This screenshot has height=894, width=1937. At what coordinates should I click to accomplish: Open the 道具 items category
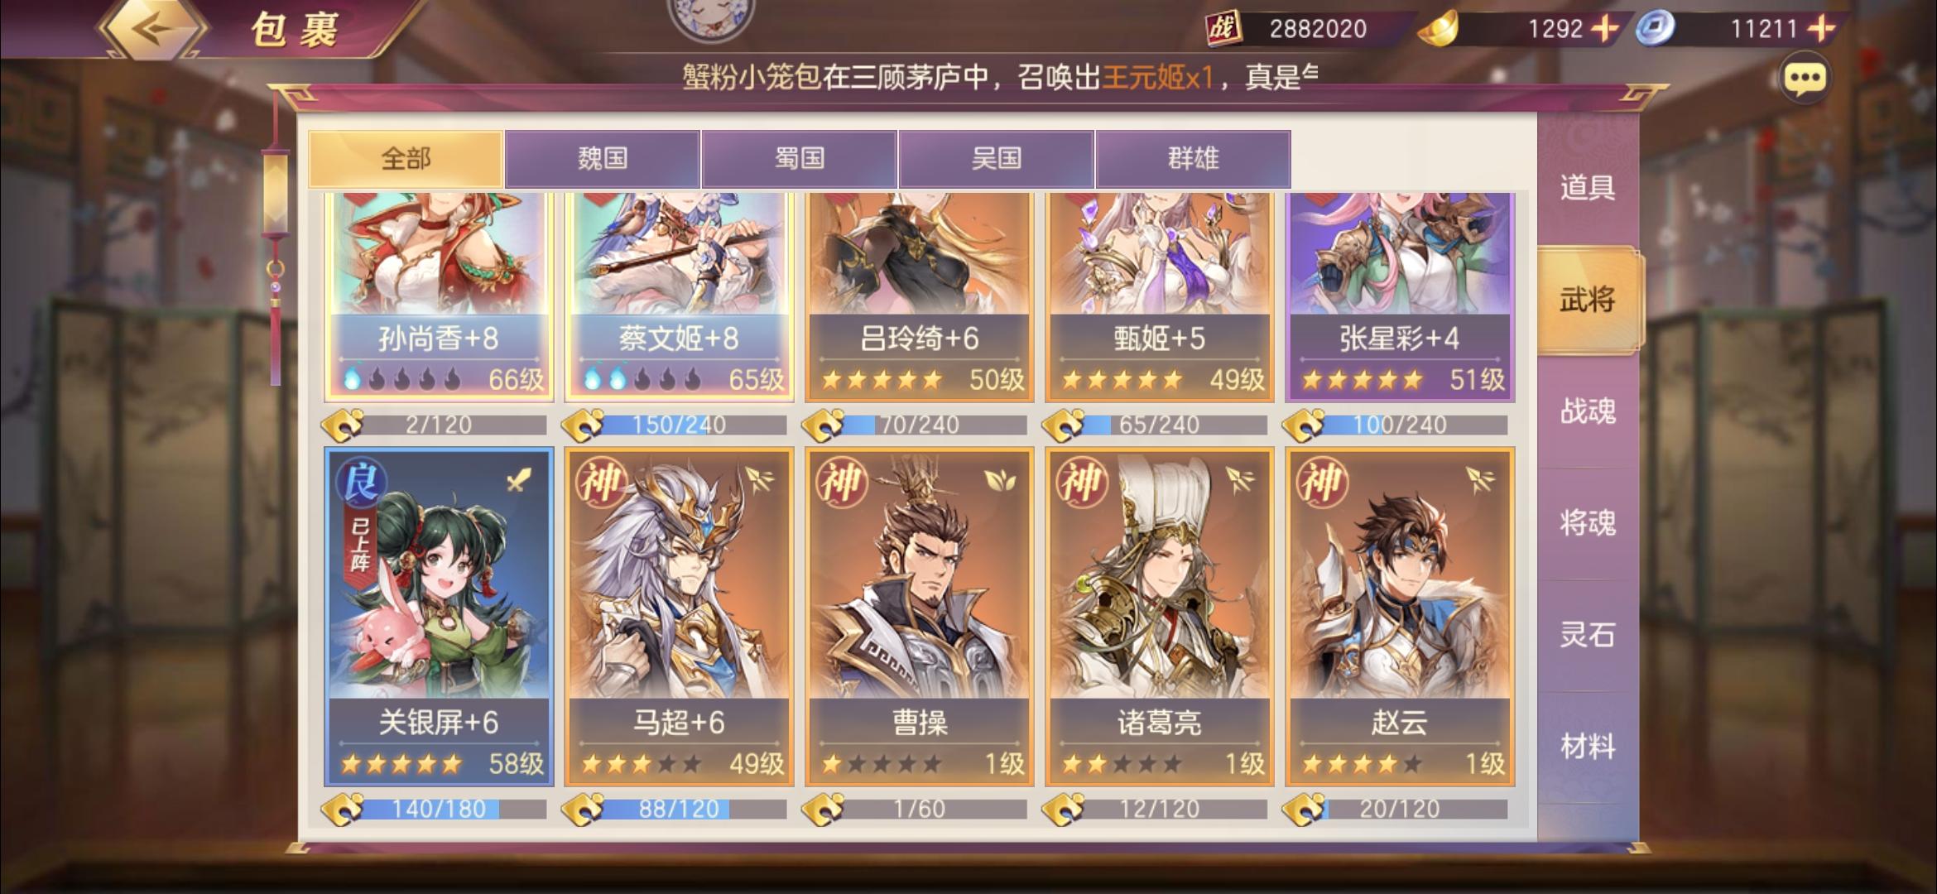click(1588, 188)
